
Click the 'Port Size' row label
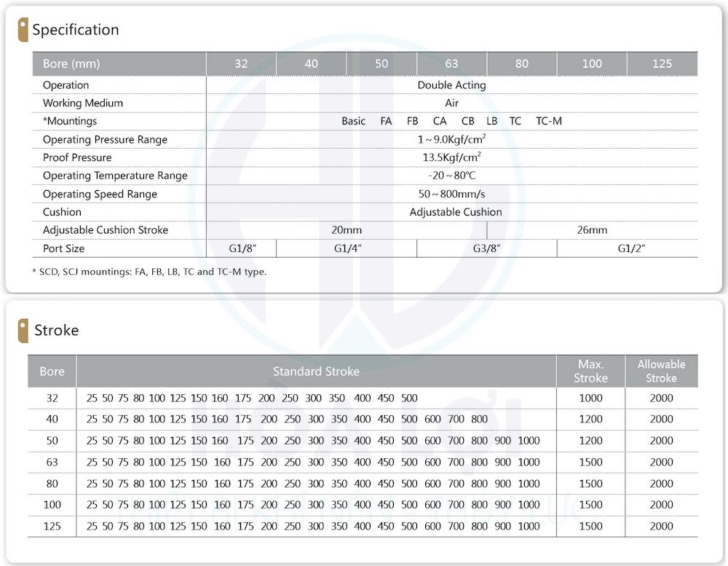(x=63, y=248)
